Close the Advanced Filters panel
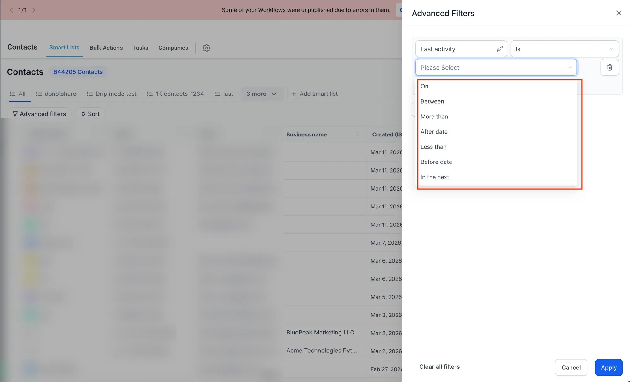630x382 pixels. pyautogui.click(x=619, y=13)
